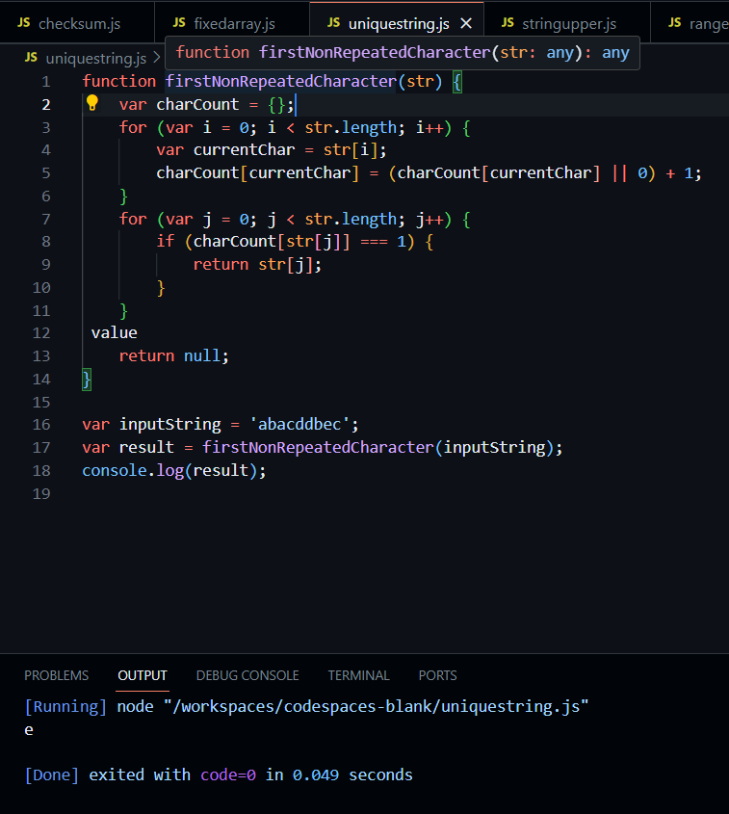This screenshot has height=814, width=729.
Task: Click the breadcrumb chevron after uniquestring.js
Action: coord(157,58)
